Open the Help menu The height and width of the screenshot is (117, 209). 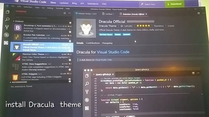[x=68, y=9]
